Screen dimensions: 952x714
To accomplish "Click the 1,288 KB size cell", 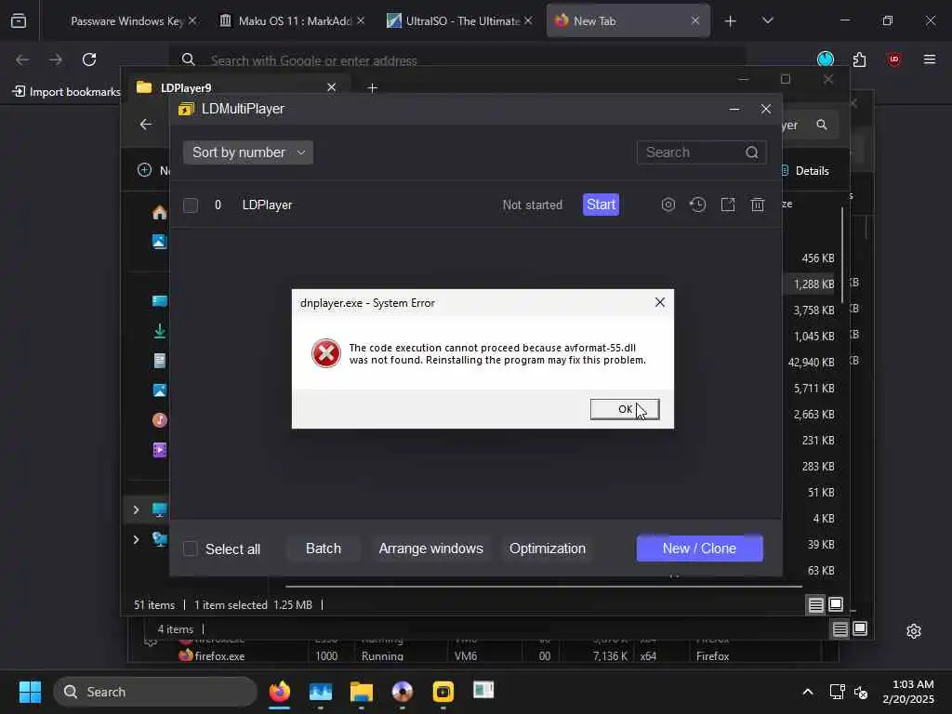I will (813, 284).
